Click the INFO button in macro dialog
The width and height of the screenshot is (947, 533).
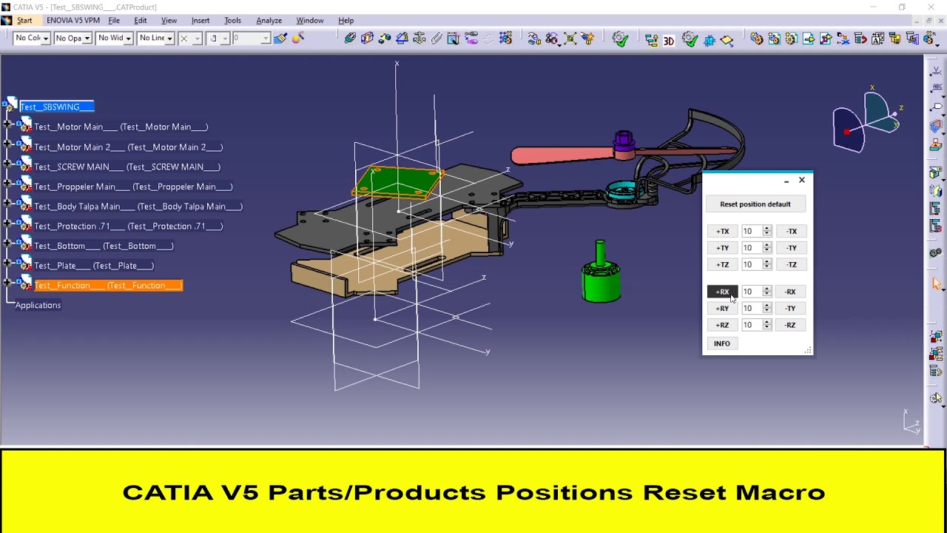[x=722, y=343]
